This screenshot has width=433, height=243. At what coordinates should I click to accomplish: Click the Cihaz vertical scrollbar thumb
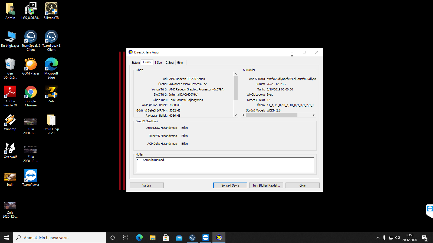235,88
